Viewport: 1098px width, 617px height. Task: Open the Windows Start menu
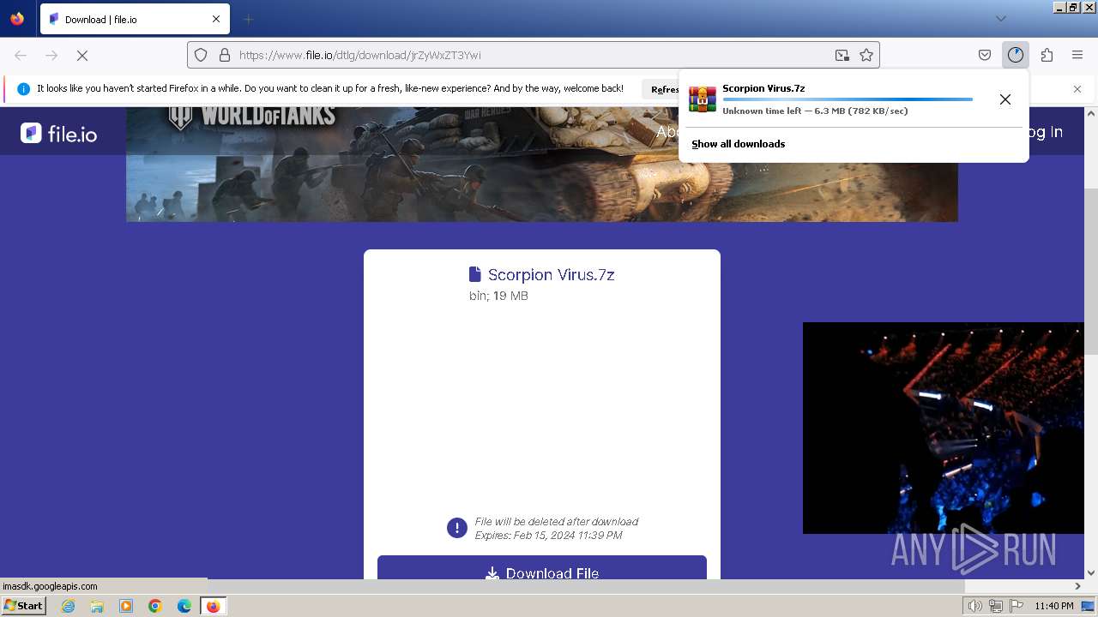click(x=23, y=606)
